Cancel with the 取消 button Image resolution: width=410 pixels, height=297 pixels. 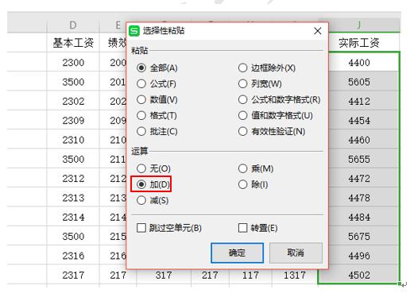point(296,253)
